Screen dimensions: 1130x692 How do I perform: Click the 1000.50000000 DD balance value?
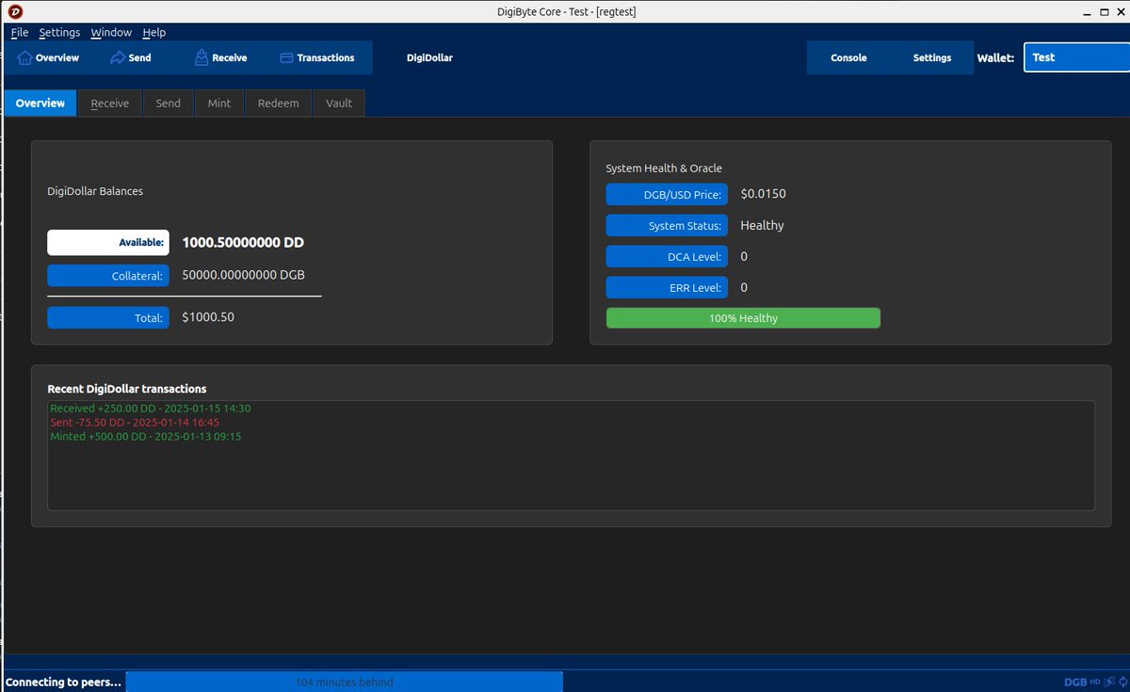(x=243, y=242)
